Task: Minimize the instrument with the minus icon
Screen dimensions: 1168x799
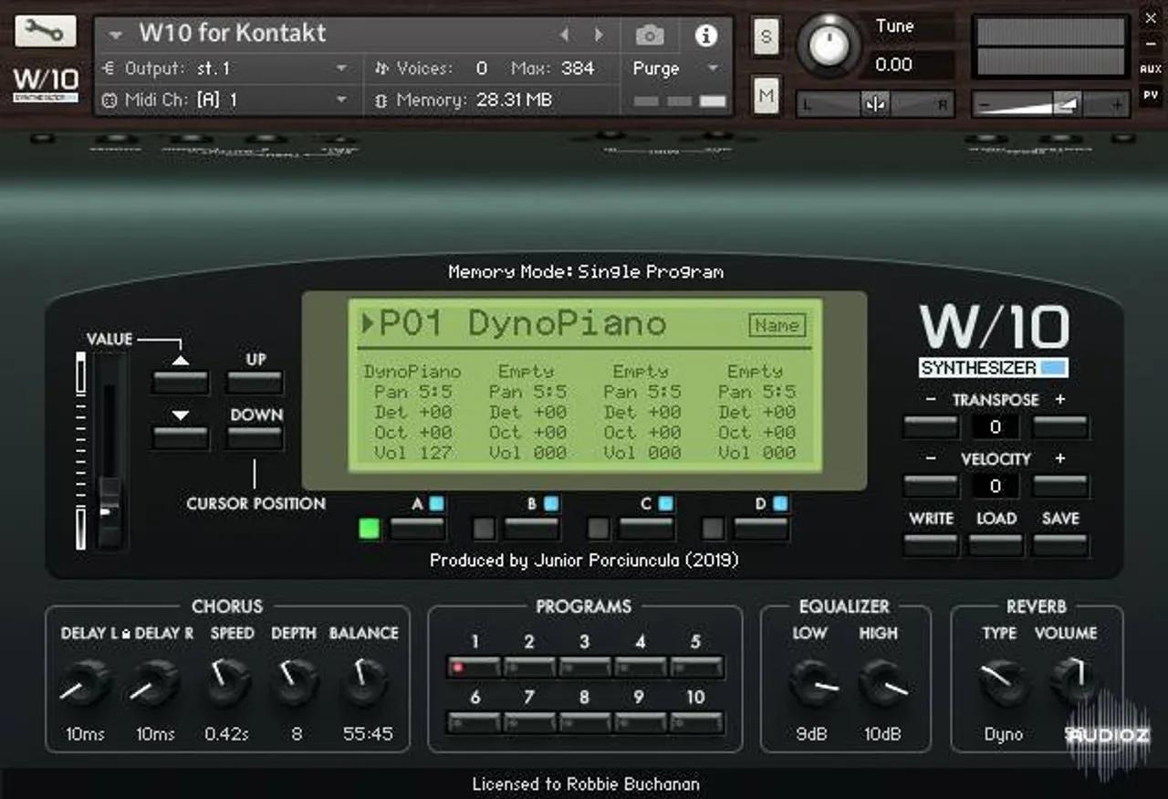Action: [x=1151, y=42]
